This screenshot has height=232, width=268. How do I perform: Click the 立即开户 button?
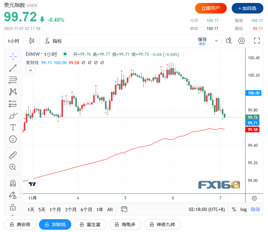tap(211, 8)
